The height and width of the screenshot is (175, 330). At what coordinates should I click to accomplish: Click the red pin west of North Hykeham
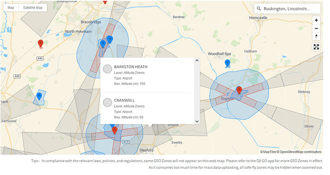pyautogui.click(x=40, y=44)
